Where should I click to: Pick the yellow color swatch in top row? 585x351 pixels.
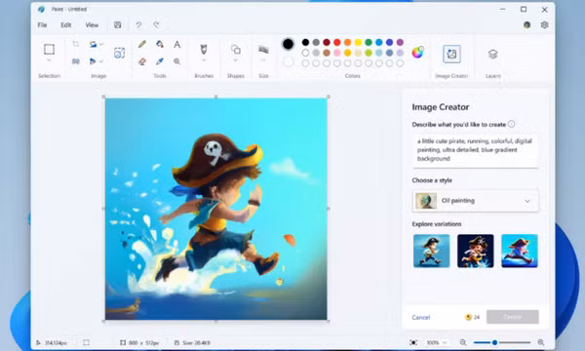click(x=358, y=42)
